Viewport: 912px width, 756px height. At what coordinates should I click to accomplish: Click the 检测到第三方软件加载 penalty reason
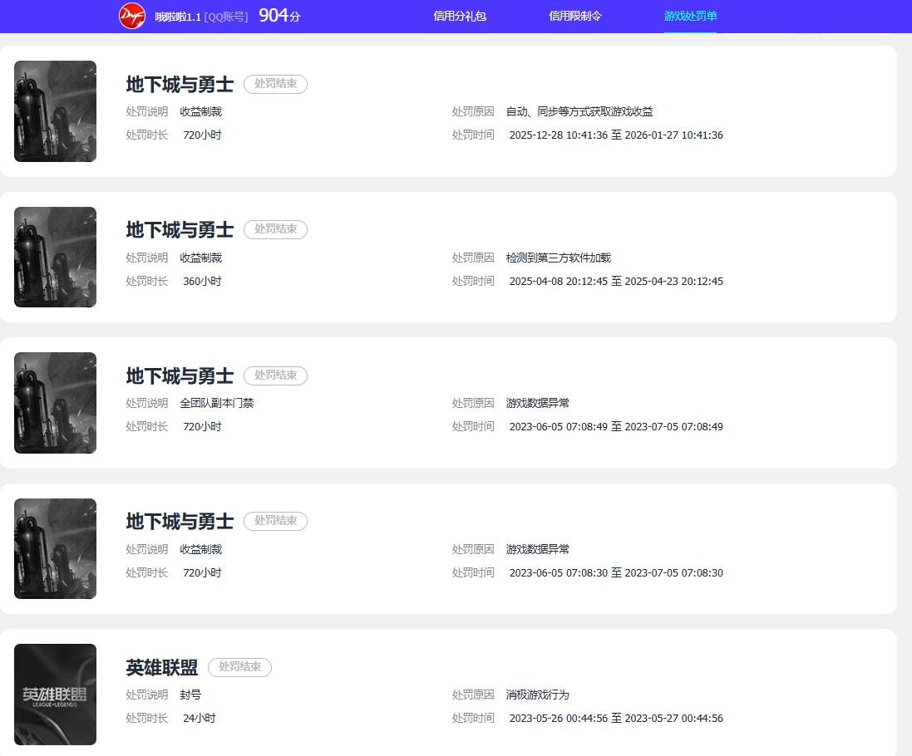(x=558, y=258)
